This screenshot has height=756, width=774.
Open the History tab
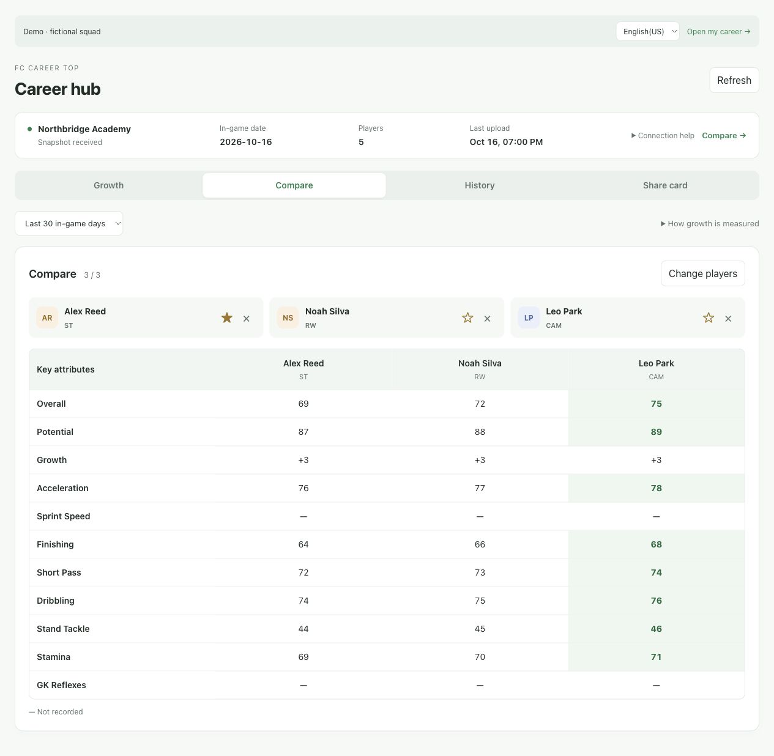[x=480, y=185]
